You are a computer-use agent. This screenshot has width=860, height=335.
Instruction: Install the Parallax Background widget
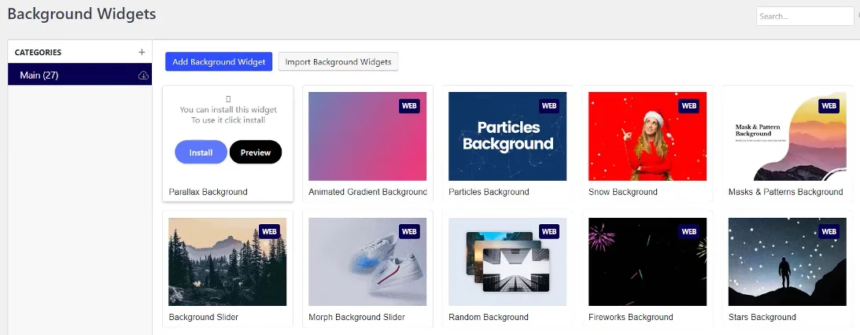(x=201, y=153)
